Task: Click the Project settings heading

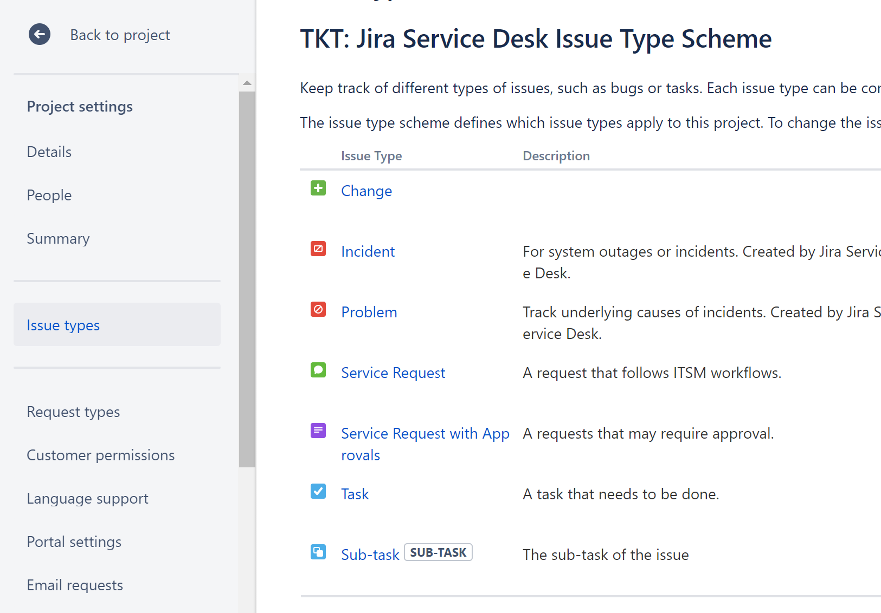Action: [x=80, y=107]
